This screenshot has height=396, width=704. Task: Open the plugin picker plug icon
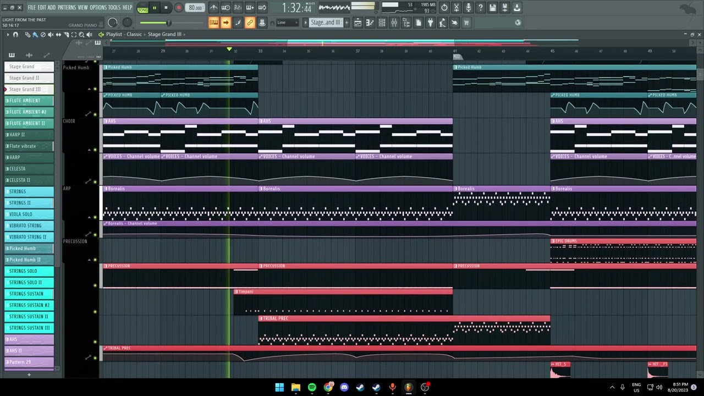pos(430,23)
